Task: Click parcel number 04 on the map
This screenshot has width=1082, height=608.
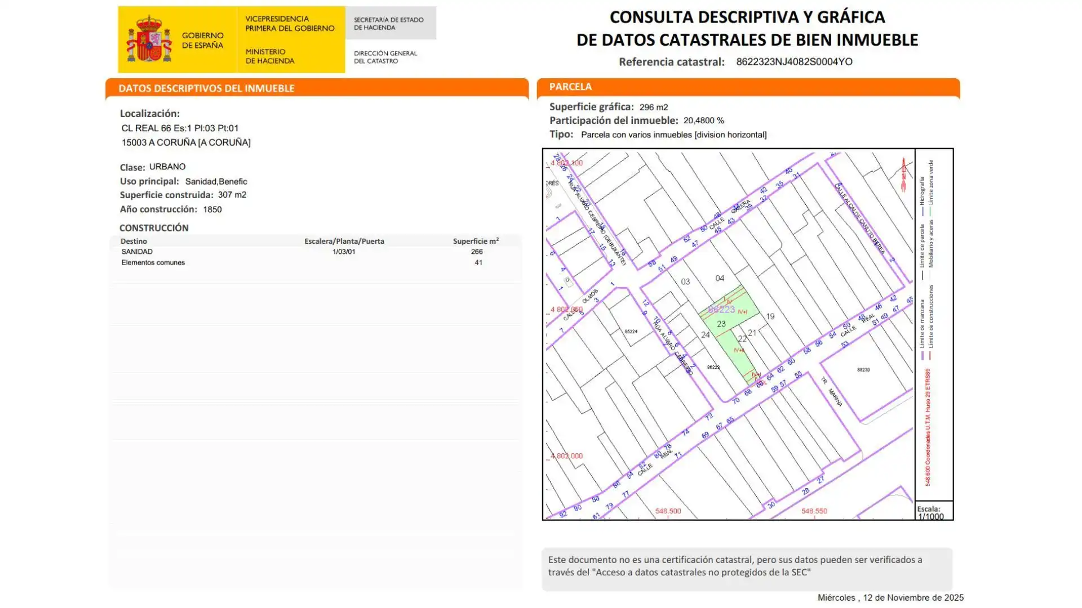Action: [720, 278]
